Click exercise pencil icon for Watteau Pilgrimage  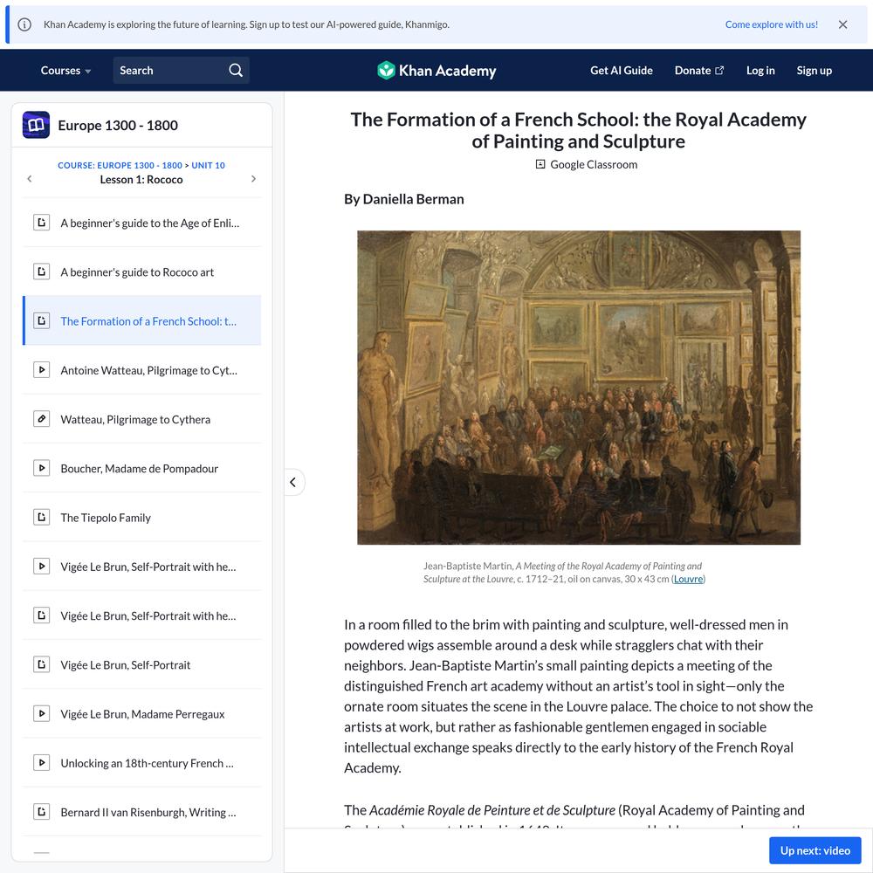(x=41, y=419)
